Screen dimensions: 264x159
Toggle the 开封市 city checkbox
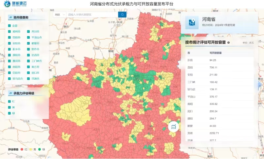click(x=28, y=32)
